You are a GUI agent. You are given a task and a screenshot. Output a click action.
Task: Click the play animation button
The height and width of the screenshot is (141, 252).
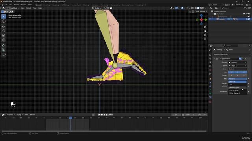107,115
